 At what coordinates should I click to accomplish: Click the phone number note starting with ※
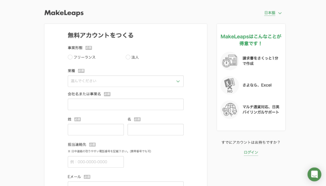click(x=109, y=151)
